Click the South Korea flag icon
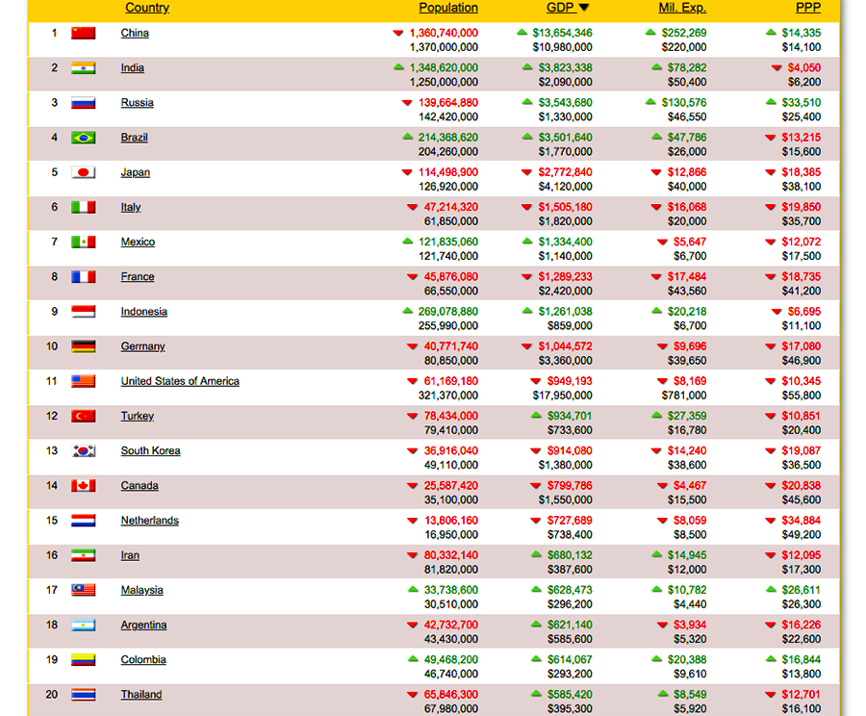The image size is (866, 716). click(83, 451)
